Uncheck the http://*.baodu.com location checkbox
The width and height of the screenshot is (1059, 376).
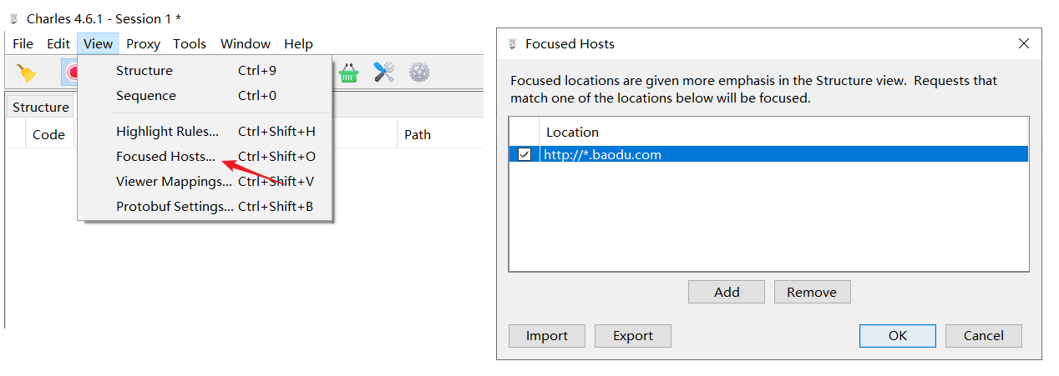(x=524, y=154)
